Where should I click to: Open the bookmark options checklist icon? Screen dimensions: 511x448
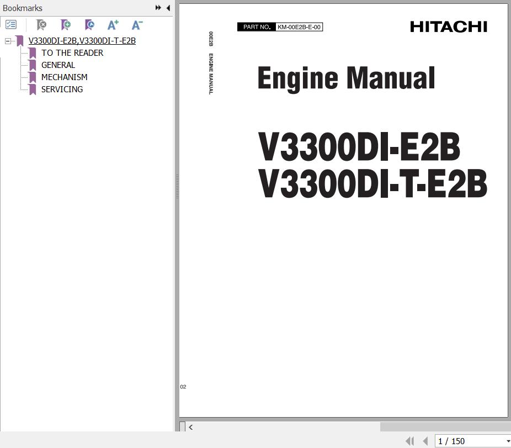click(x=11, y=25)
